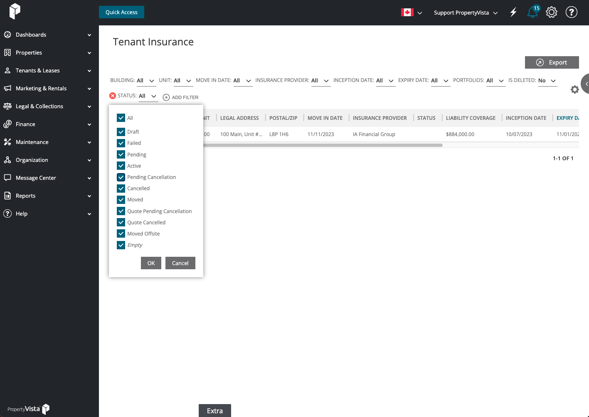Open settings gear in top bar
This screenshot has height=417, width=589.
pyautogui.click(x=552, y=12)
